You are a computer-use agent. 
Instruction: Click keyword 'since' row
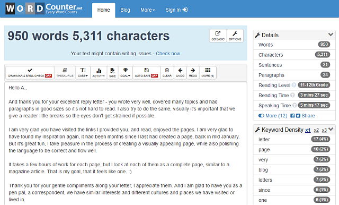pyautogui.click(x=295, y=190)
